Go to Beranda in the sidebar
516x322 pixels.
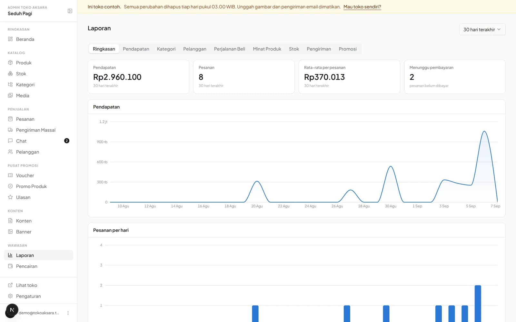pyautogui.click(x=38, y=39)
